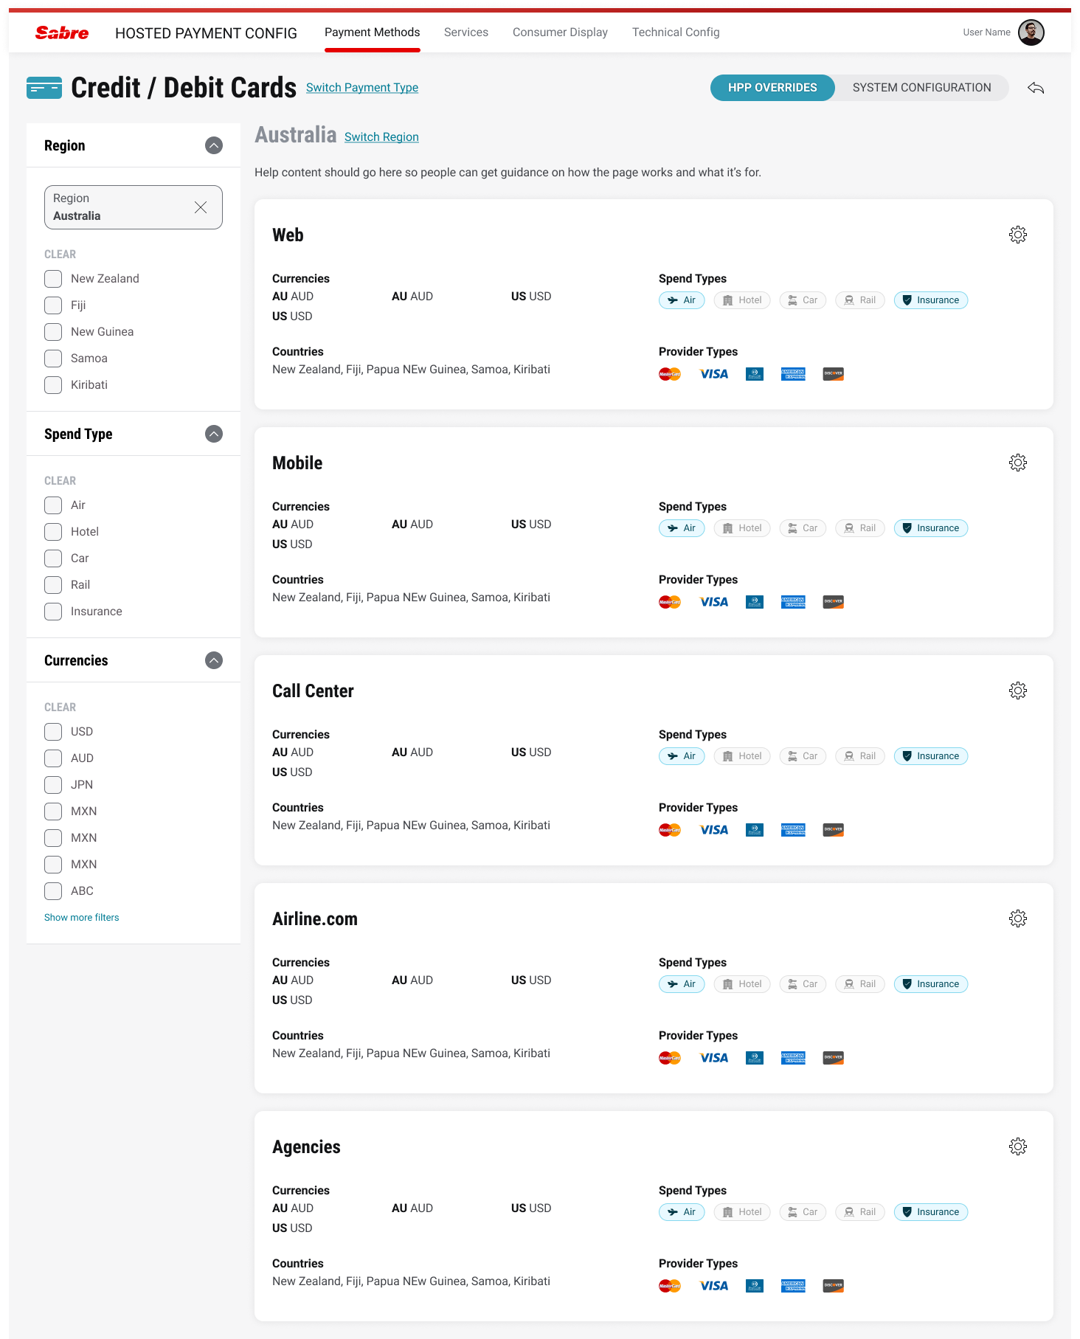Collapse the Spend Type filter section
Image resolution: width=1080 pixels, height=1339 pixels.
[214, 434]
